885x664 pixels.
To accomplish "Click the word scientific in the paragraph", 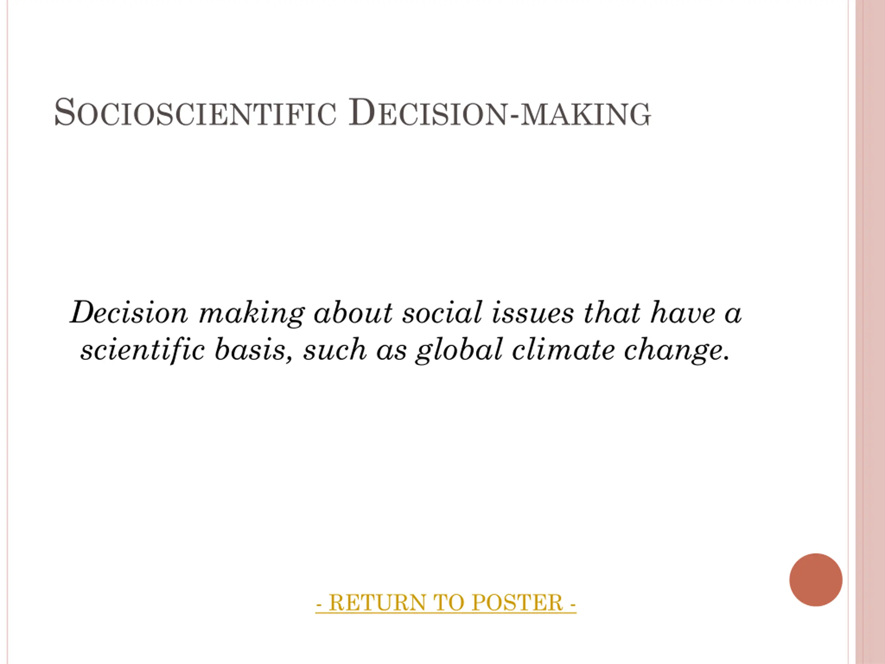I will (x=143, y=349).
